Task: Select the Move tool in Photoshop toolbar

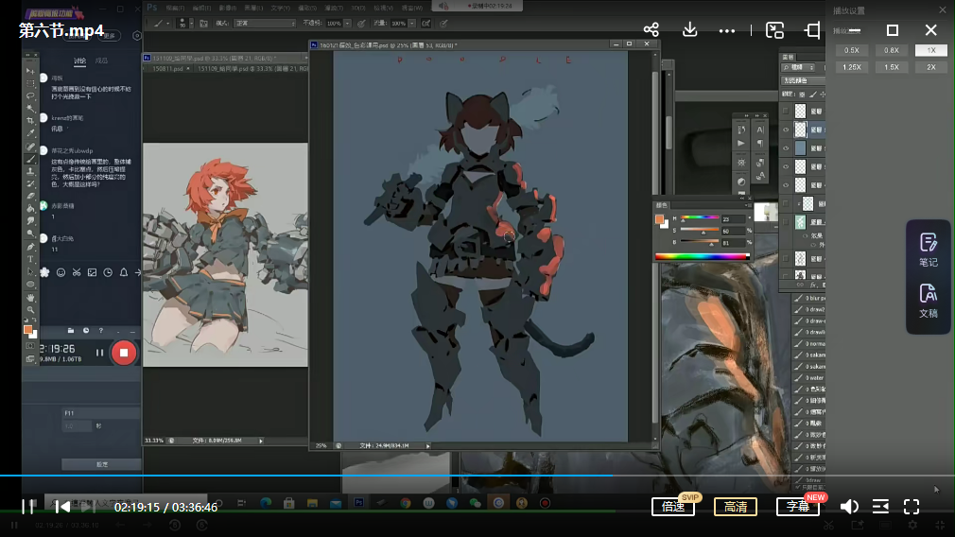Action: (30, 71)
